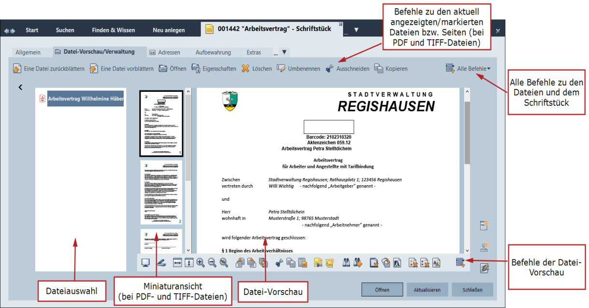Click the scan document icon in preview toolbar
The image size is (589, 308).
[x=163, y=263]
